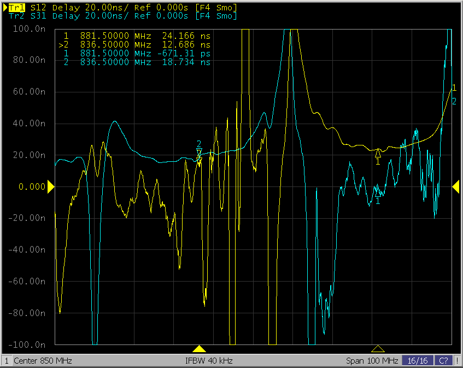Click the 16/16 averaging counter

click(x=418, y=361)
